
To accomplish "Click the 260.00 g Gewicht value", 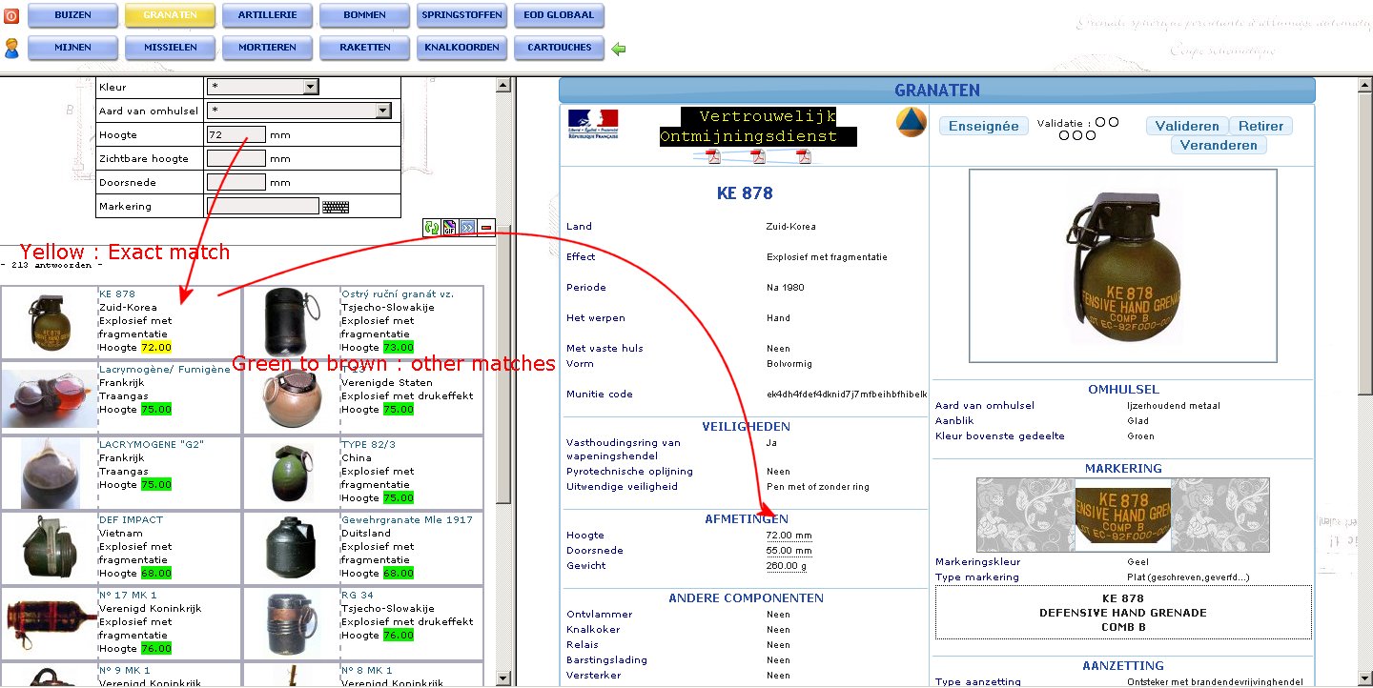I will click(x=787, y=566).
